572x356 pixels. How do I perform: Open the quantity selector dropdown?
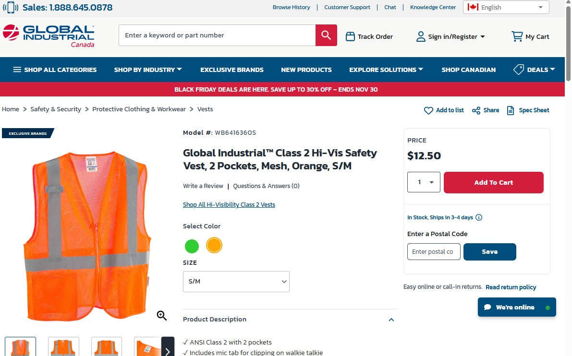424,182
